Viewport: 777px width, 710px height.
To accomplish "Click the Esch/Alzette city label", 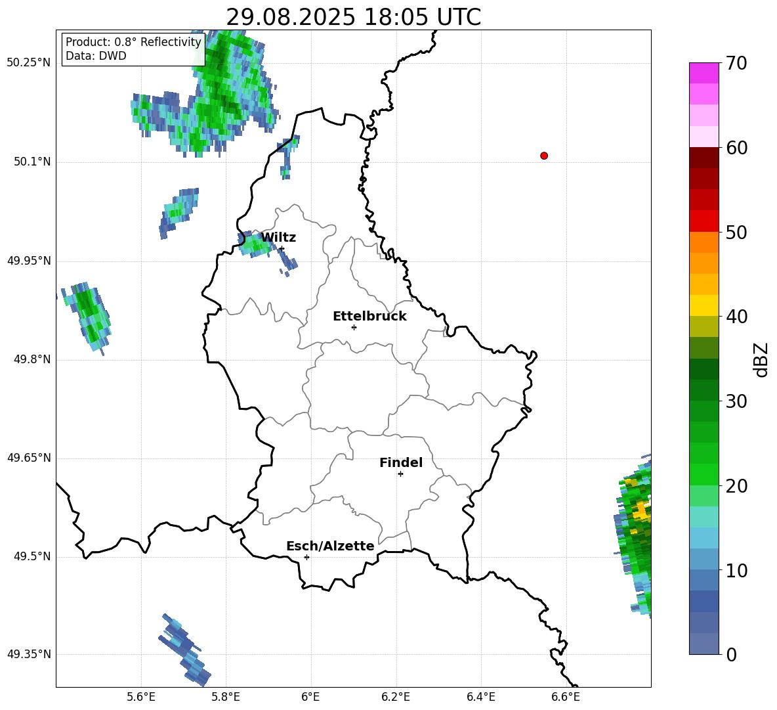I will point(330,546).
